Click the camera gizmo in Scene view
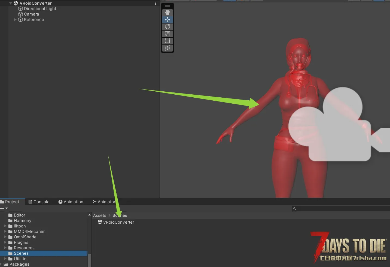The image size is (390, 267). [339, 124]
